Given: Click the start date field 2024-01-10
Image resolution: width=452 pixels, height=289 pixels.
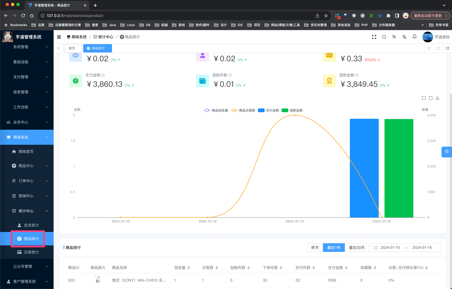Looking at the screenshot, I should pos(390,248).
